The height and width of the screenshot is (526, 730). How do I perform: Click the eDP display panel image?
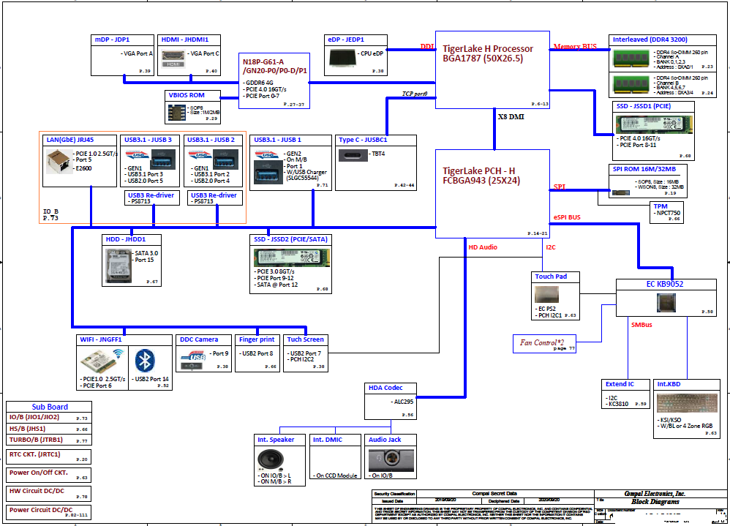[x=342, y=58]
